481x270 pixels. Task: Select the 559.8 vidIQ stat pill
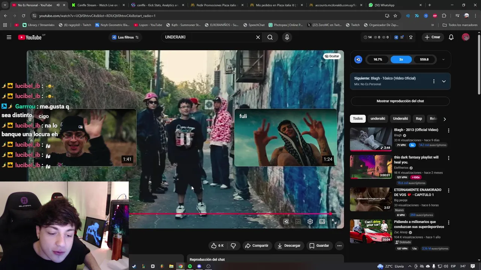pos(424,59)
